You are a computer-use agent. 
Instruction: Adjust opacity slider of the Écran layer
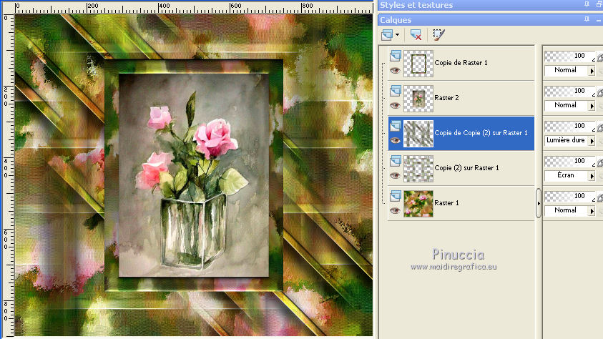569,161
